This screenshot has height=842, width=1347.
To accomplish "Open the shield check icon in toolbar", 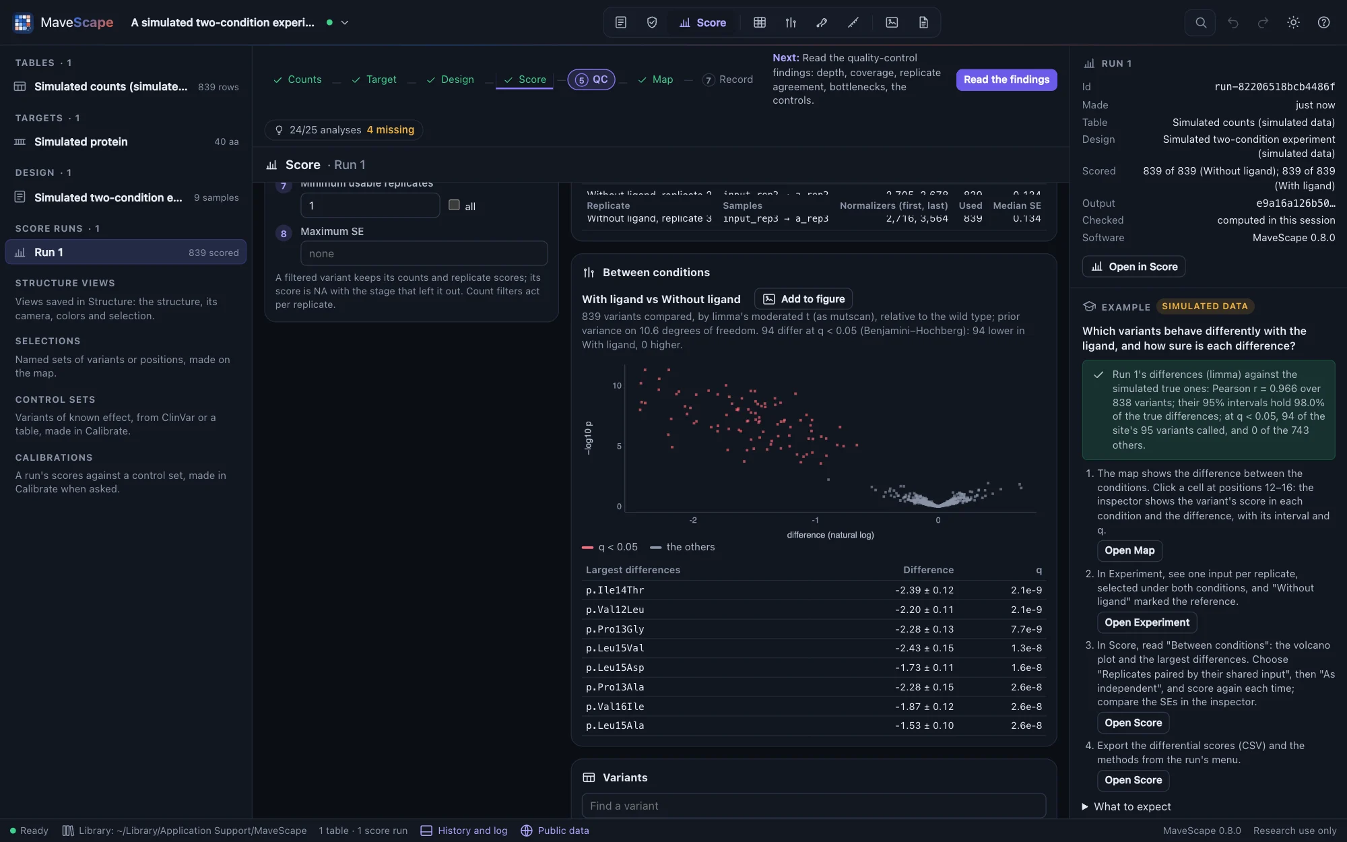I will [x=651, y=22].
